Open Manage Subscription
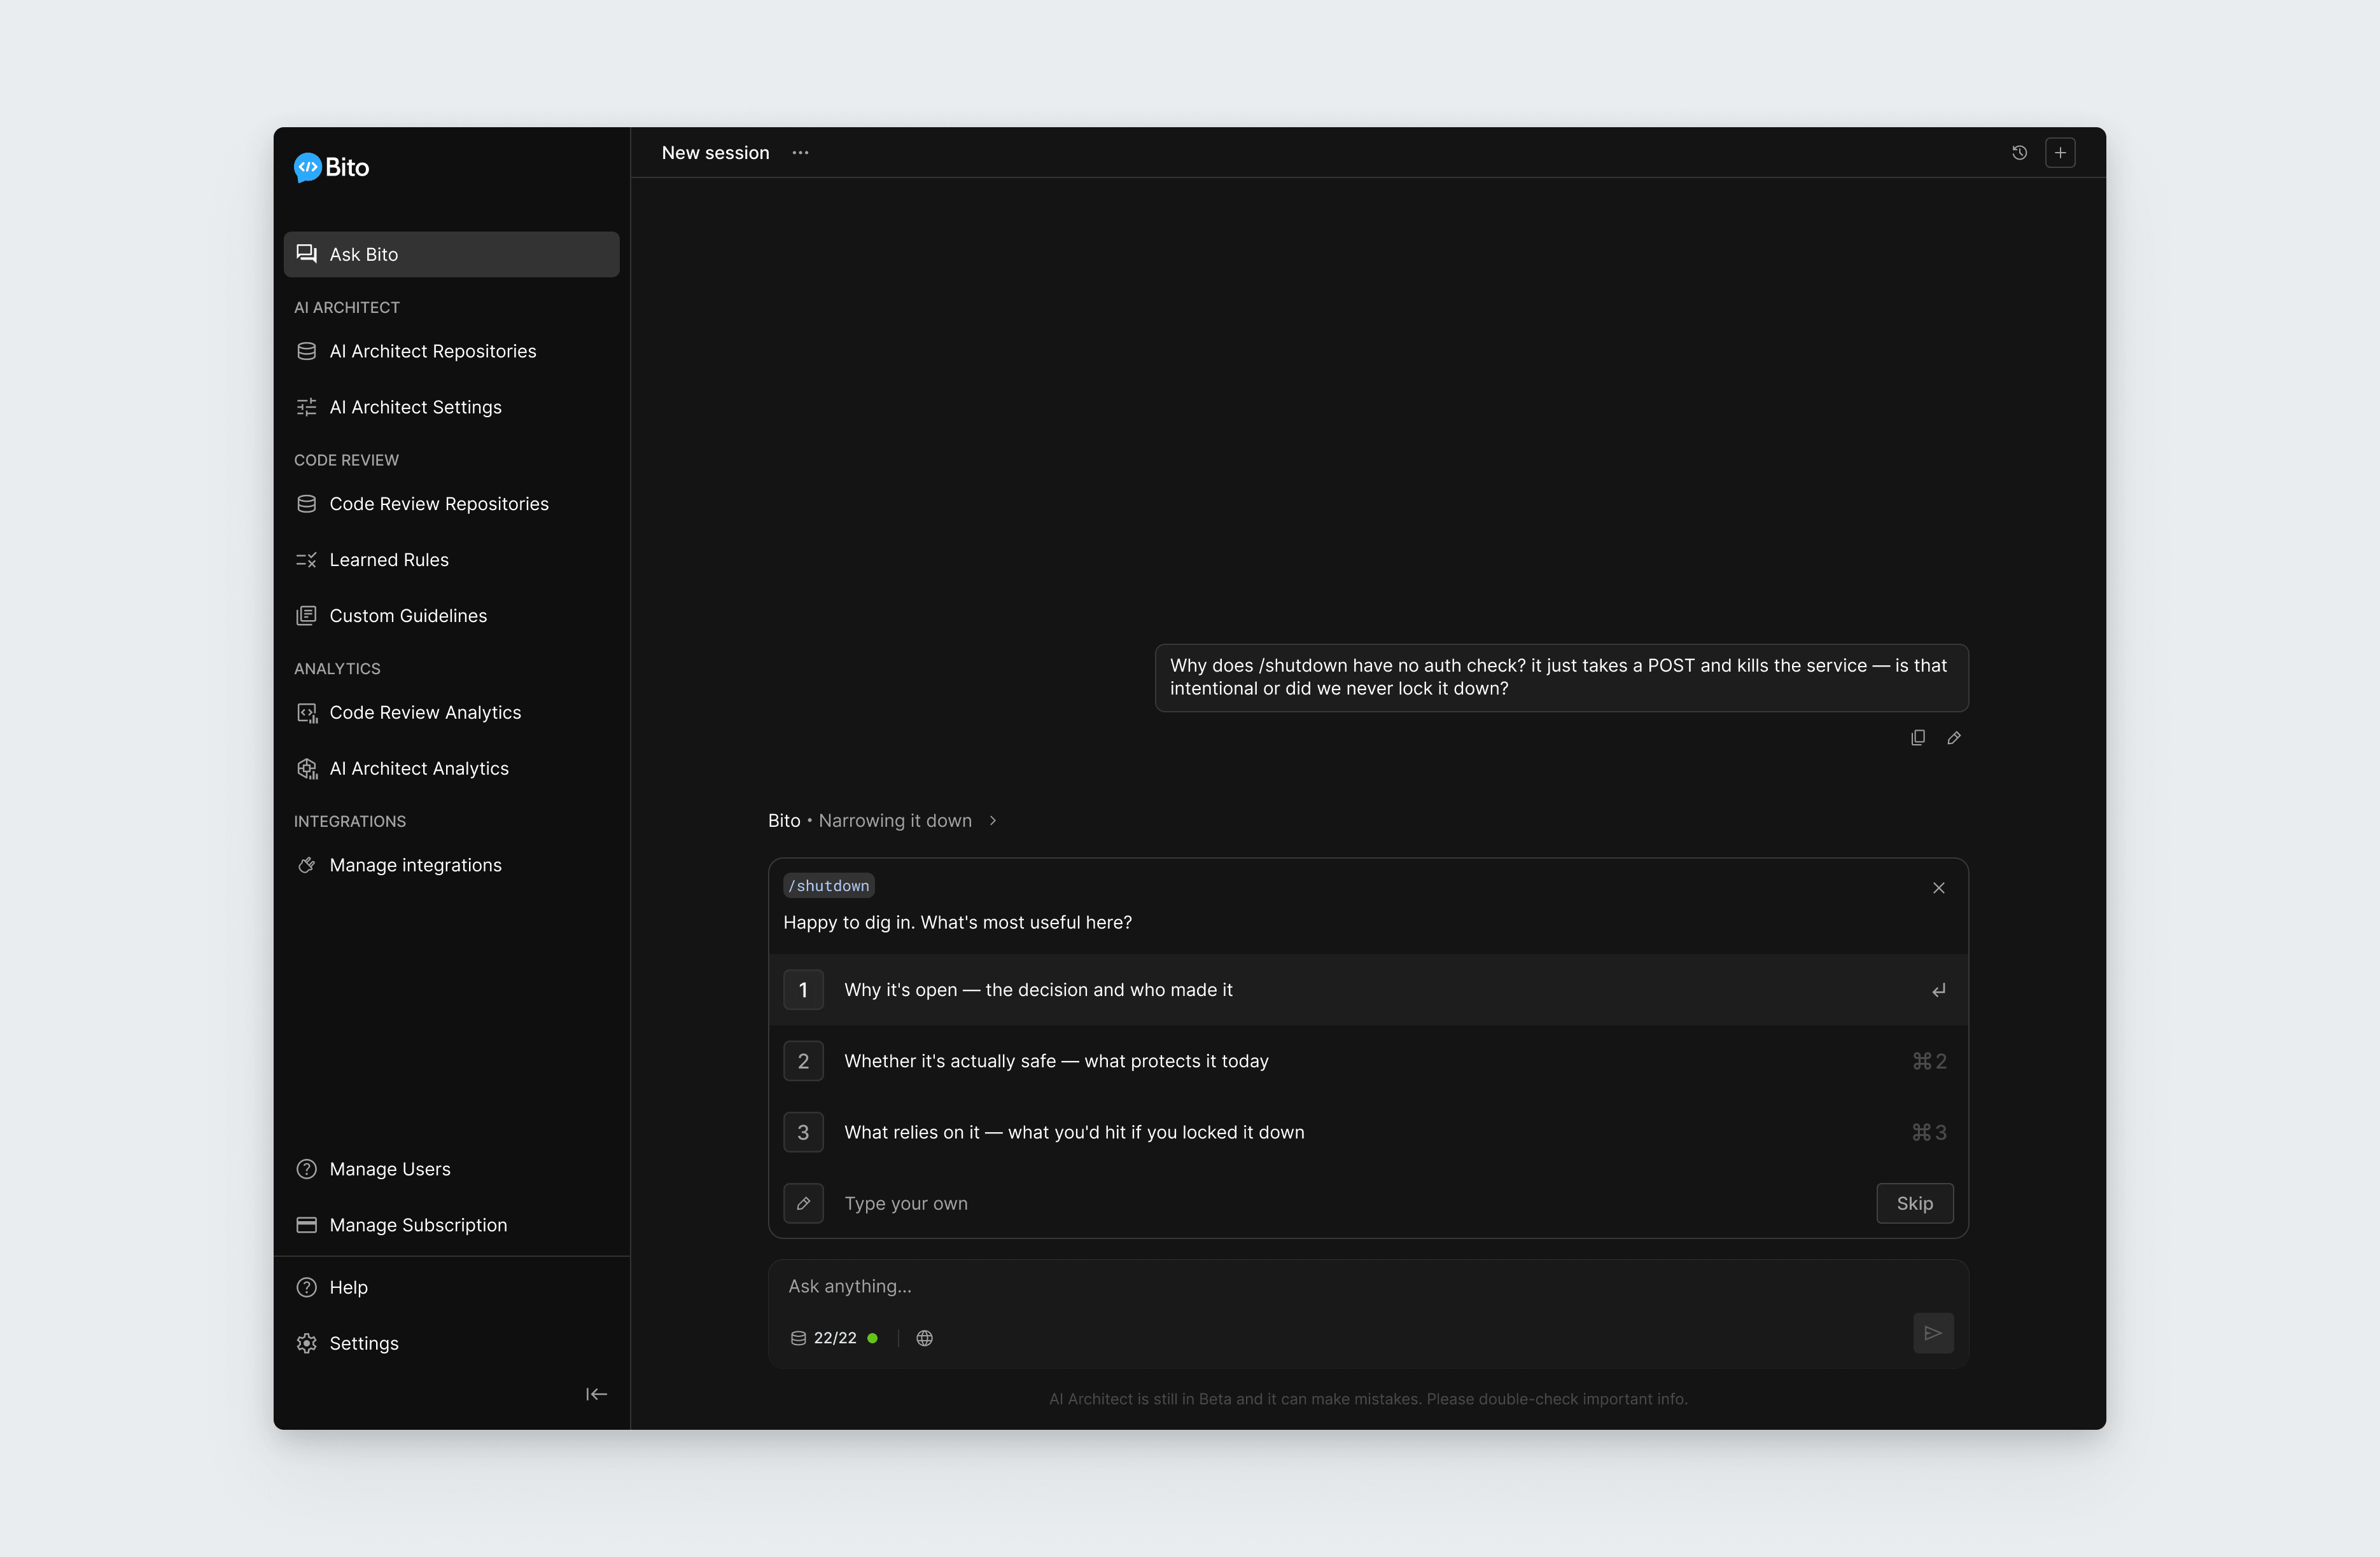Viewport: 2380px width, 1557px height. [x=451, y=1225]
